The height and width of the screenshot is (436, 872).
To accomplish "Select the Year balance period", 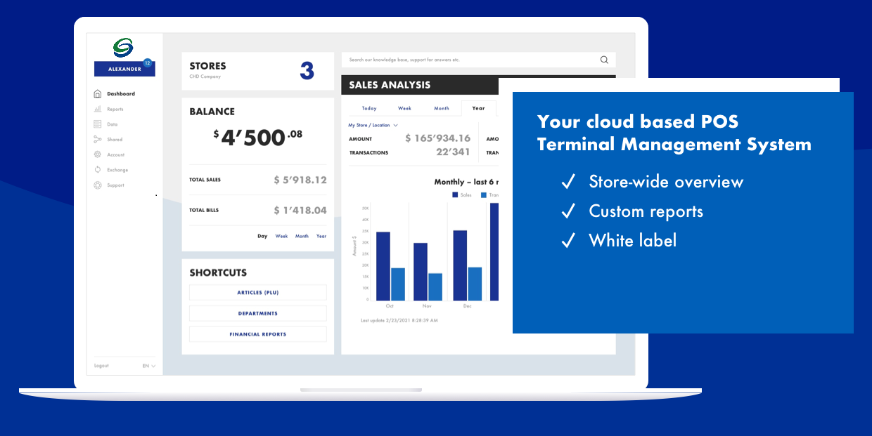I will [321, 236].
